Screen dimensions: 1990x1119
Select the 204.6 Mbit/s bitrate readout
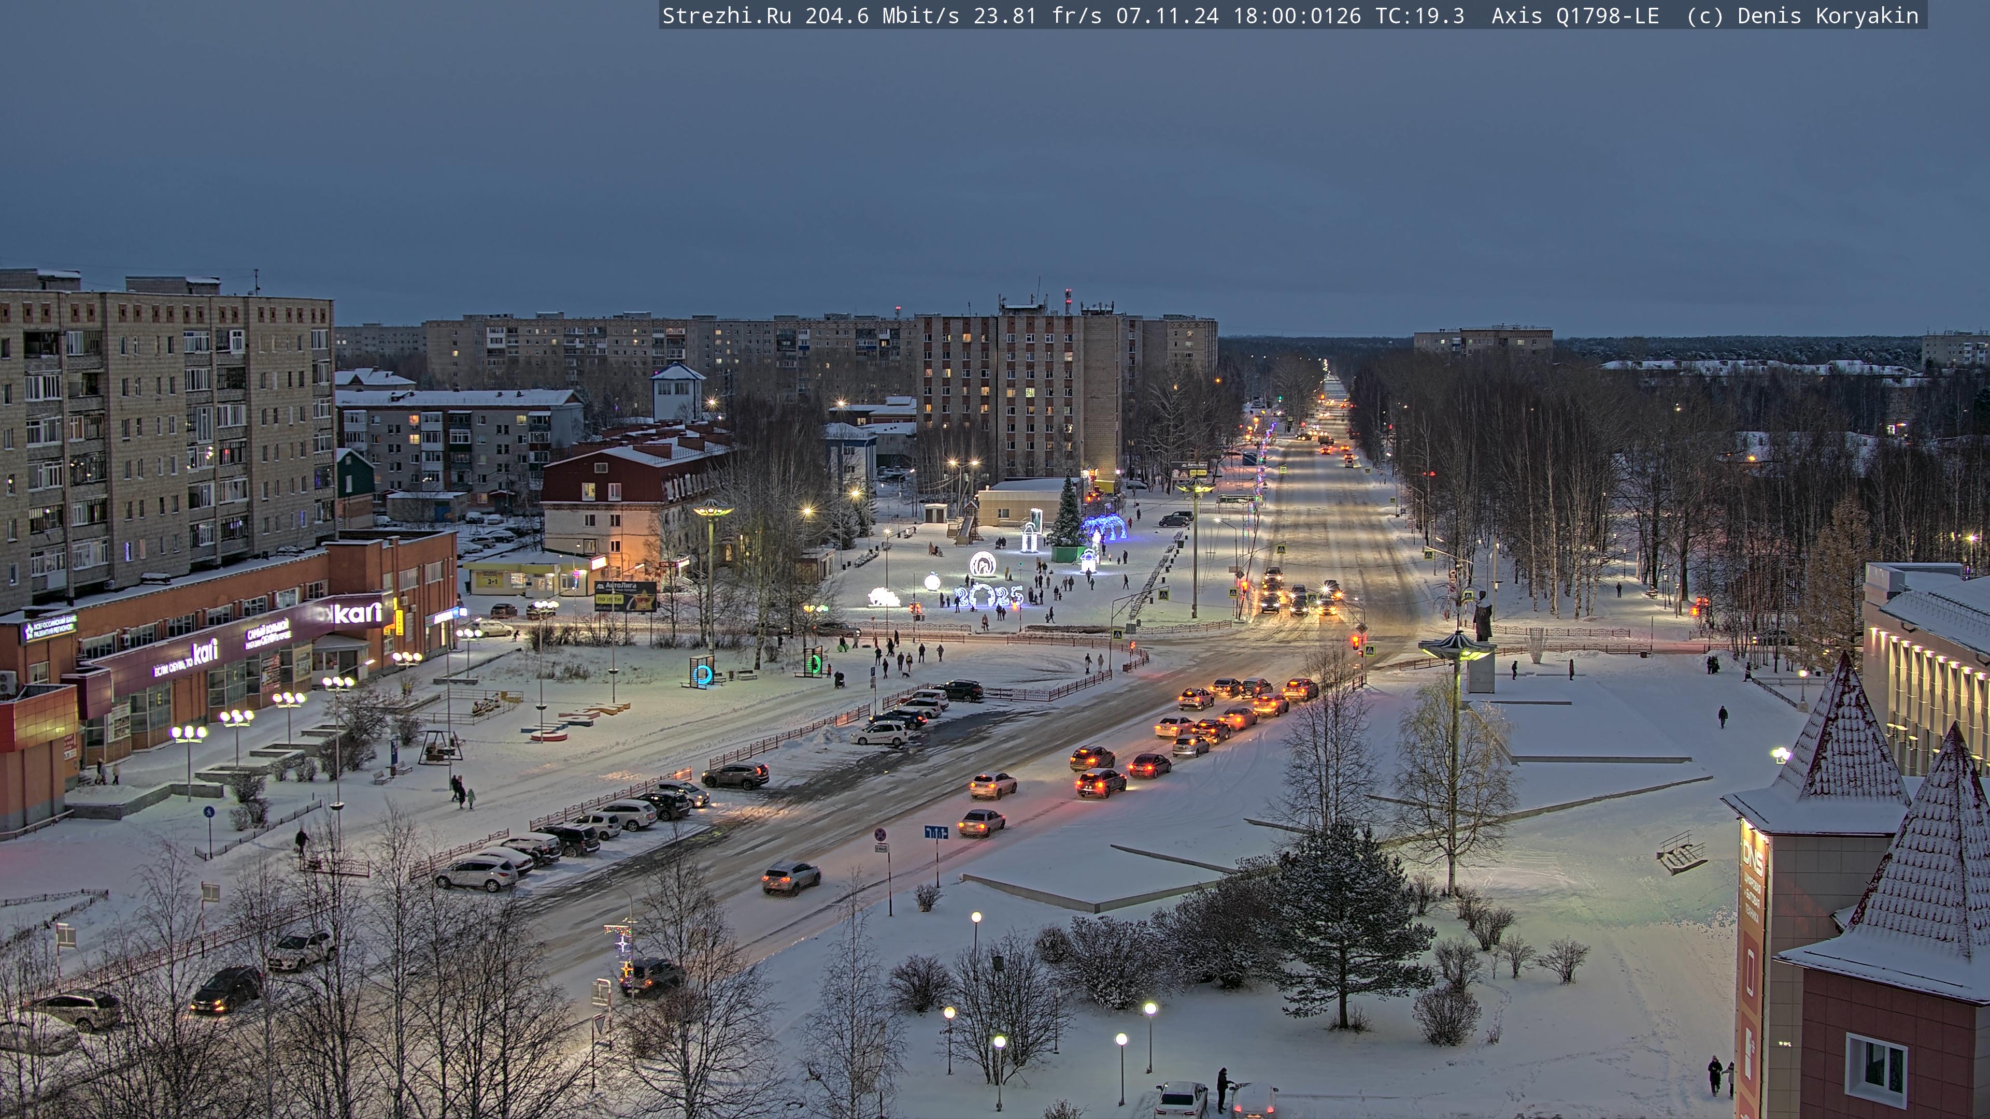(882, 16)
